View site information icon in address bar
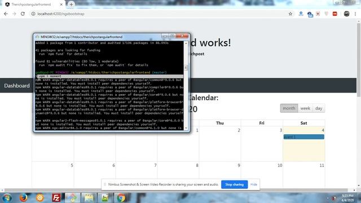Screen dimensions: 361x203 (x=33, y=14)
